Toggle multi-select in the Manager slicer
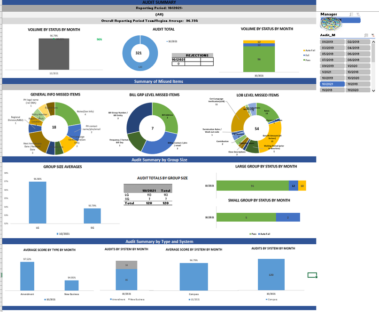This screenshot has width=379, height=312. (351, 14)
